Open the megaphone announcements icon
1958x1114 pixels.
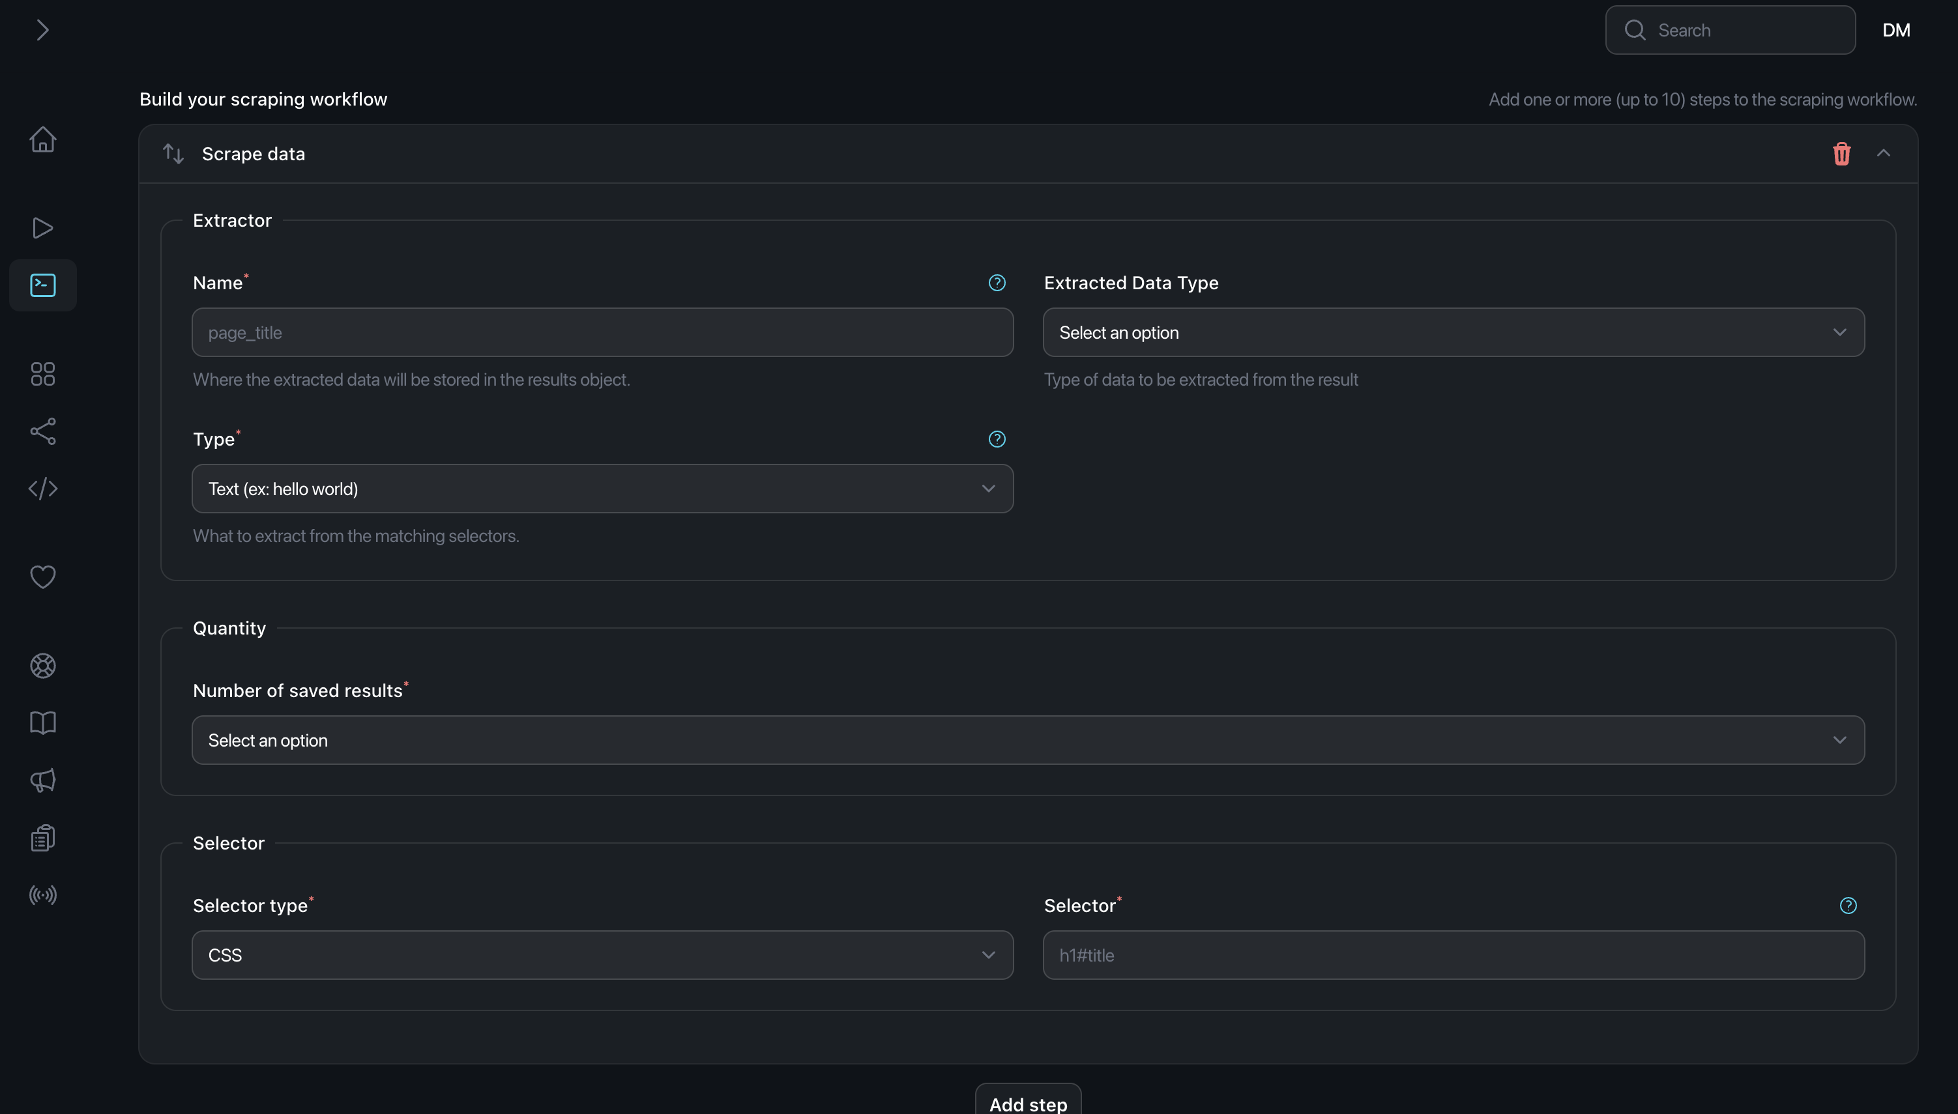pos(43,780)
